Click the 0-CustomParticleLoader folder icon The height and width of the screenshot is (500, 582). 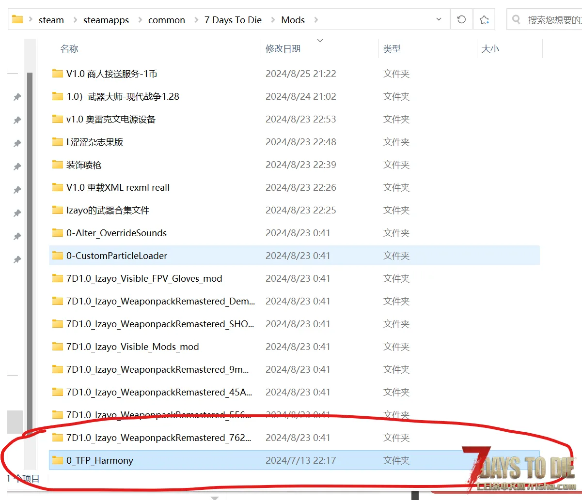tap(58, 256)
